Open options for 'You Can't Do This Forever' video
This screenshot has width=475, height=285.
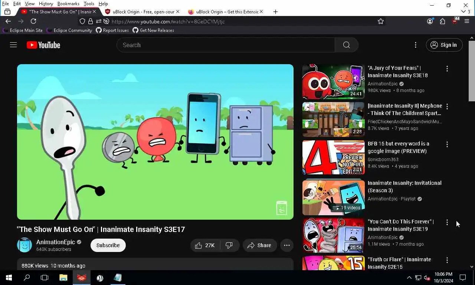point(447,222)
